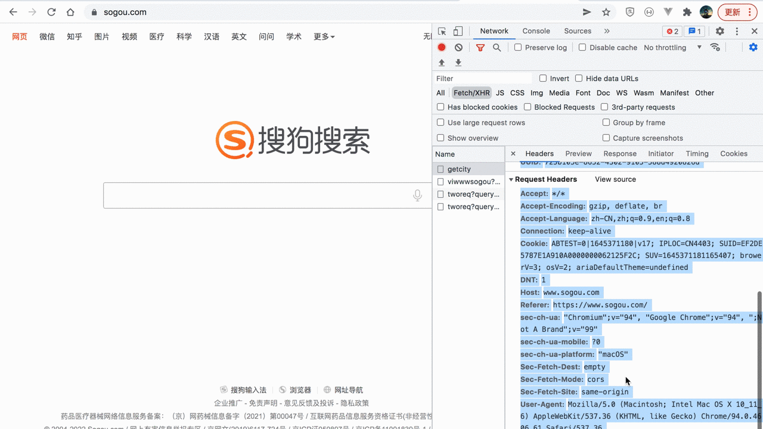This screenshot has height=429, width=763.
Task: Activate voice search microphone in search box
Action: click(417, 195)
